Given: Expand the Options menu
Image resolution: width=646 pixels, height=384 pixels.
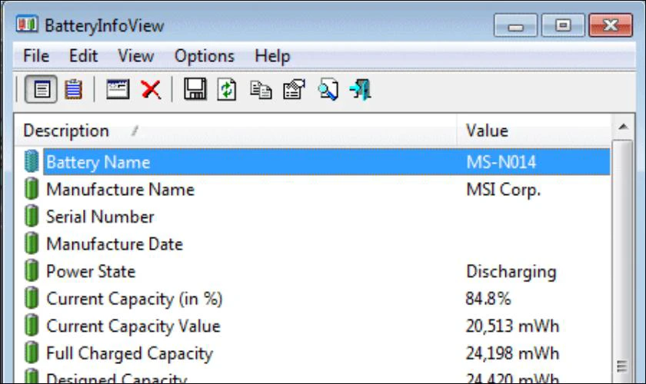Looking at the screenshot, I should 204,56.
